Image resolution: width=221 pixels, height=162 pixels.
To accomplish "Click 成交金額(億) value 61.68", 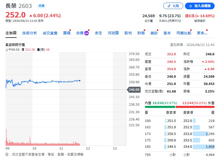I will [x=171, y=91].
